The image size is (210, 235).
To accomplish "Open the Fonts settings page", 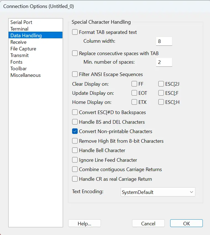I will (35, 62).
